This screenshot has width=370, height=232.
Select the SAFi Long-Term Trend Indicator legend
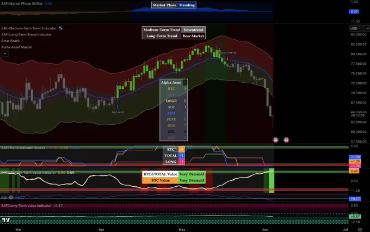[x=26, y=34]
